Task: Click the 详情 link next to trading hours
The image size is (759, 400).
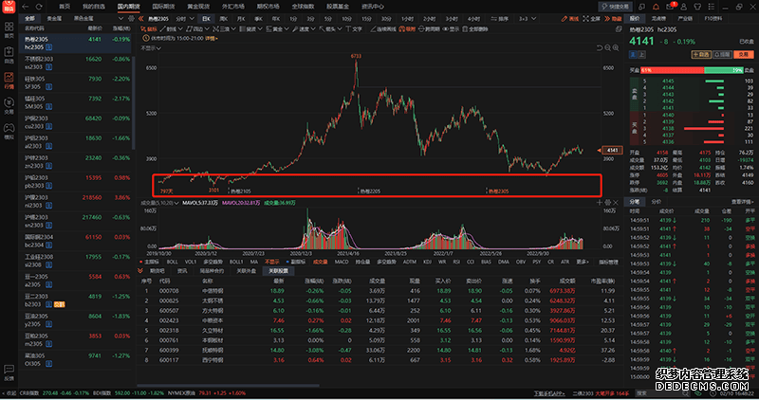Action: tap(211, 39)
